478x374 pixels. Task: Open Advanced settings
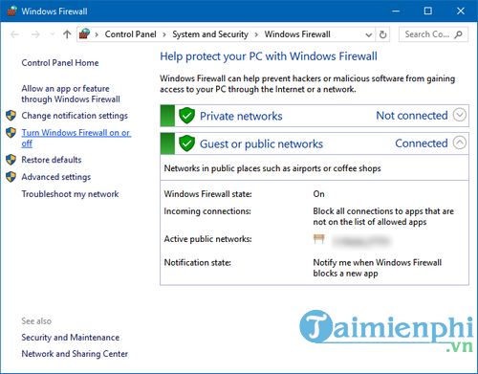coord(56,177)
